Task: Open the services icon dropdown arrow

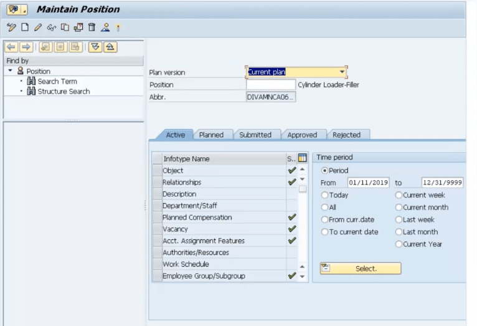Action: pos(24,11)
